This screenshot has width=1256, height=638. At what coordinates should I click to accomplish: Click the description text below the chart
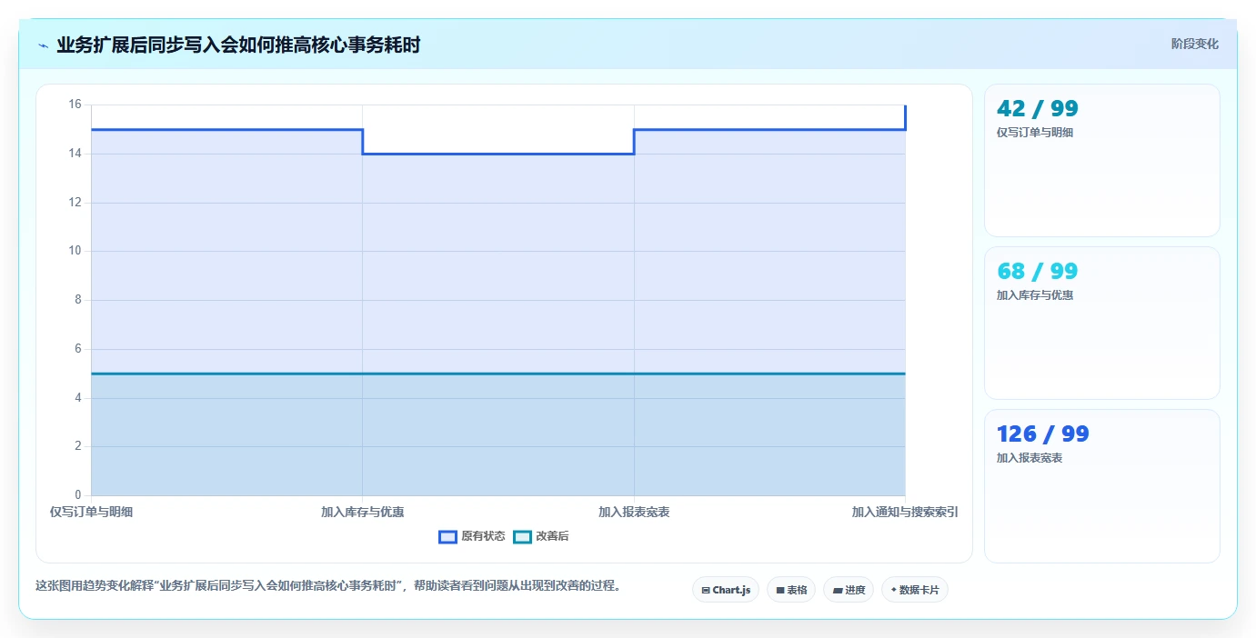pos(330,585)
